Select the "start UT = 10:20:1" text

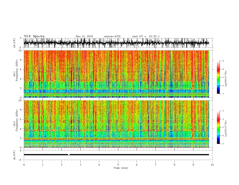coord(146,36)
